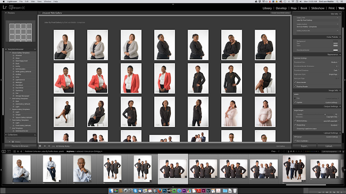The image size is (346, 194).
Task: Click the Apple menu icon
Action: [x=4, y=1]
